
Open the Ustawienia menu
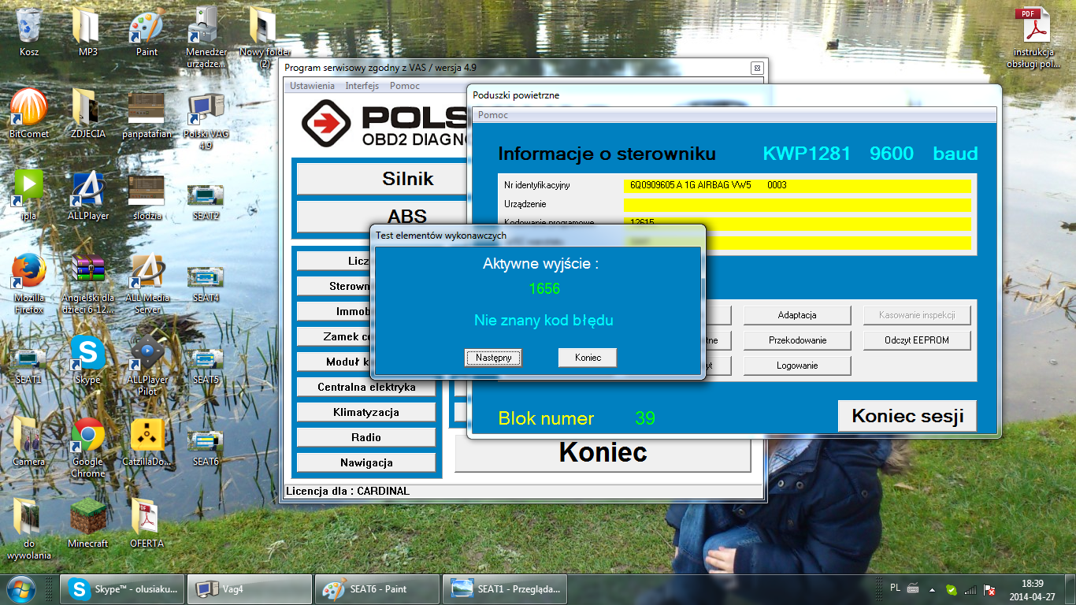(312, 86)
